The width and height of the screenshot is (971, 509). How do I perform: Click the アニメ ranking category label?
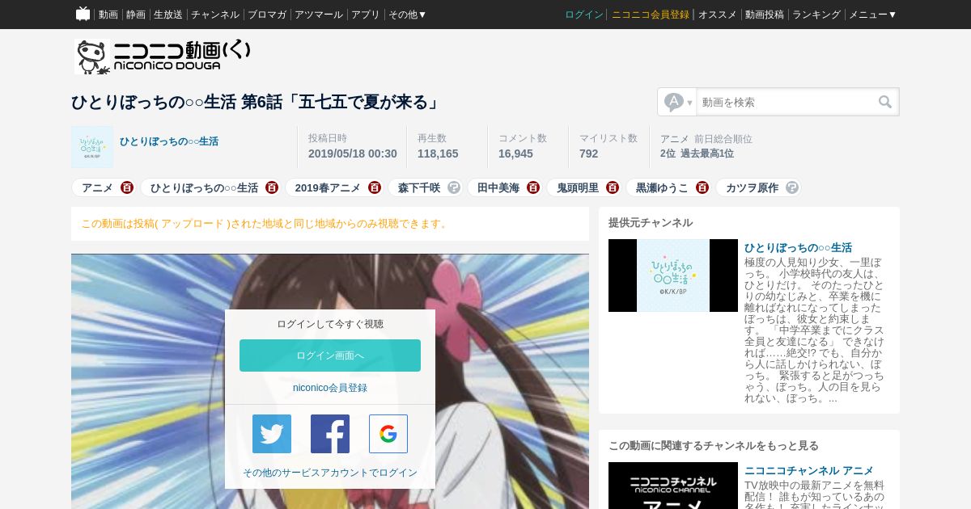pos(675,139)
